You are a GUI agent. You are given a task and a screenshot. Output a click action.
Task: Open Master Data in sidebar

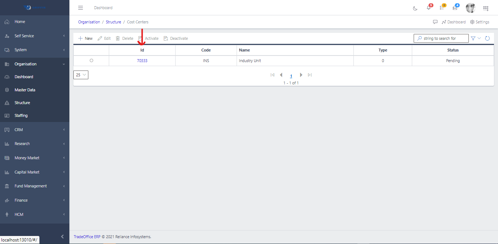25,90
